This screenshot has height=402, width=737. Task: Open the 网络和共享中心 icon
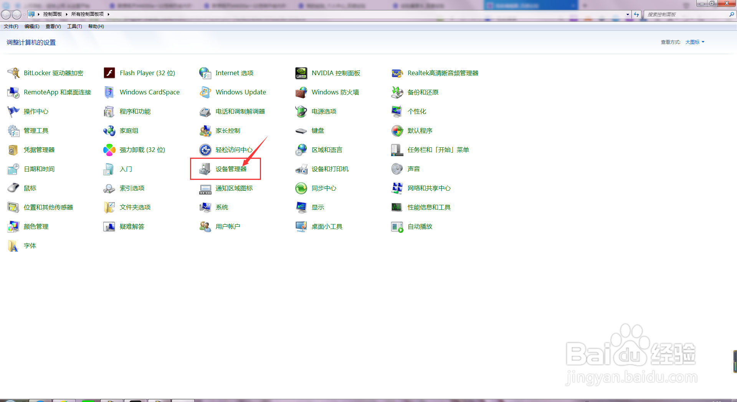397,188
